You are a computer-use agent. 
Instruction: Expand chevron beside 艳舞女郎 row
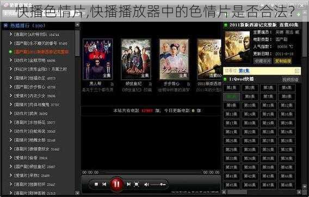11,140
